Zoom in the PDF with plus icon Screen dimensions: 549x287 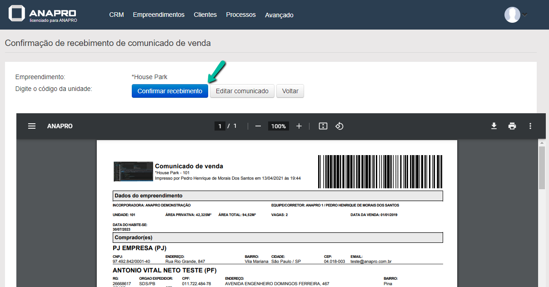click(x=299, y=126)
